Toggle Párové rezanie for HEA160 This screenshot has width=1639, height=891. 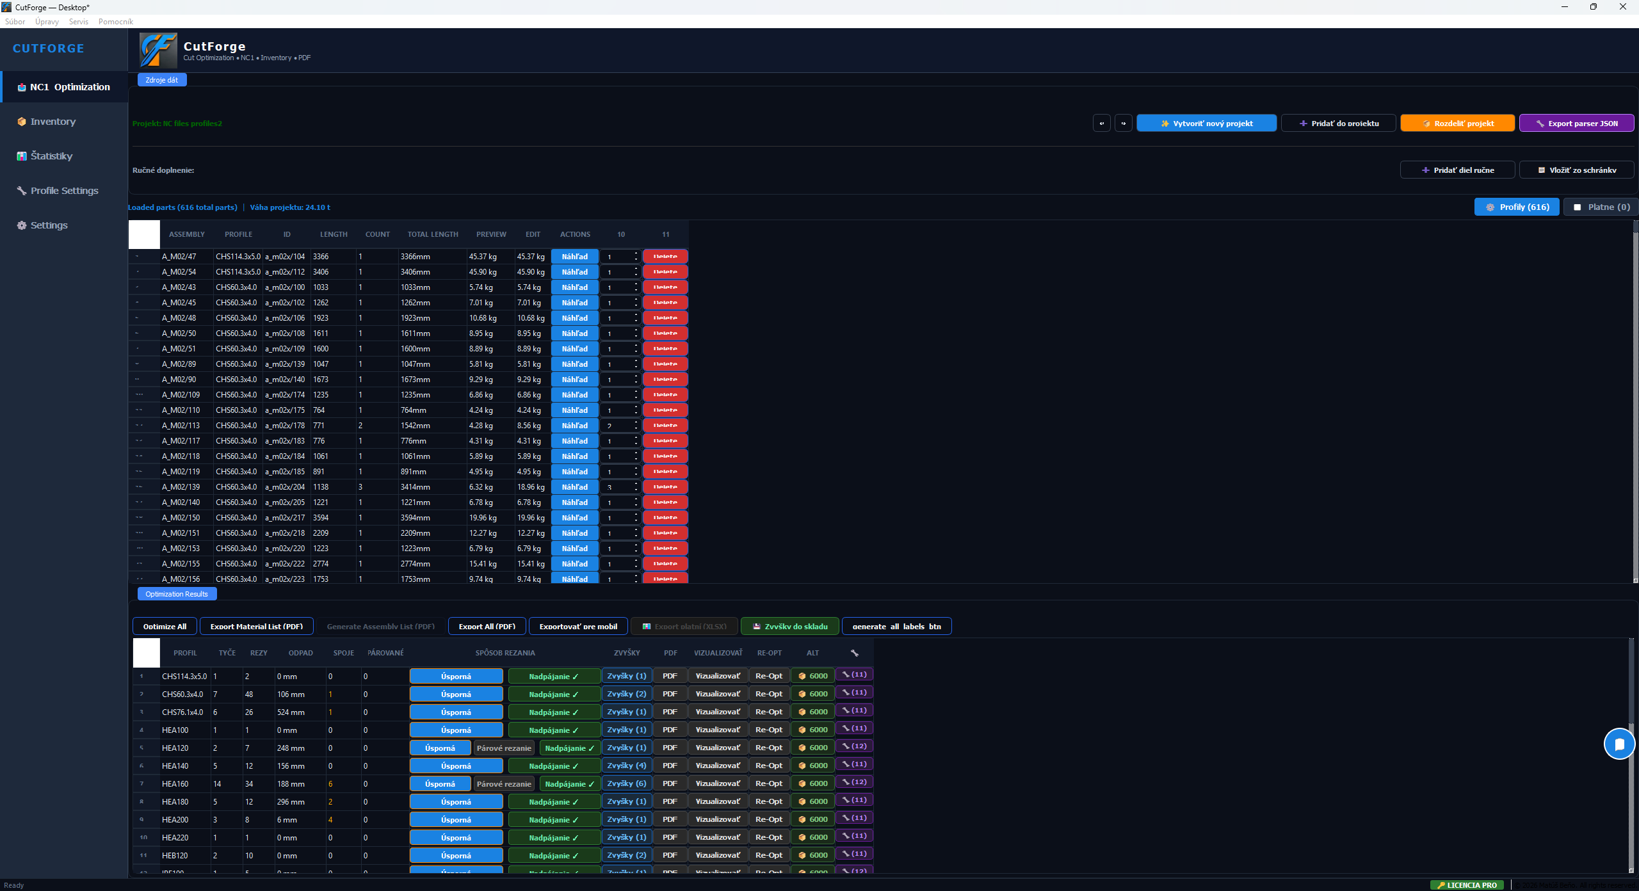click(x=503, y=784)
